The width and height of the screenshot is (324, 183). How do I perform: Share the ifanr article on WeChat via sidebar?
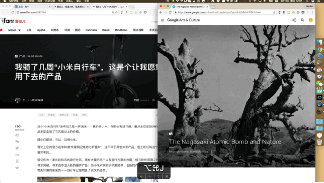(x=17, y=141)
